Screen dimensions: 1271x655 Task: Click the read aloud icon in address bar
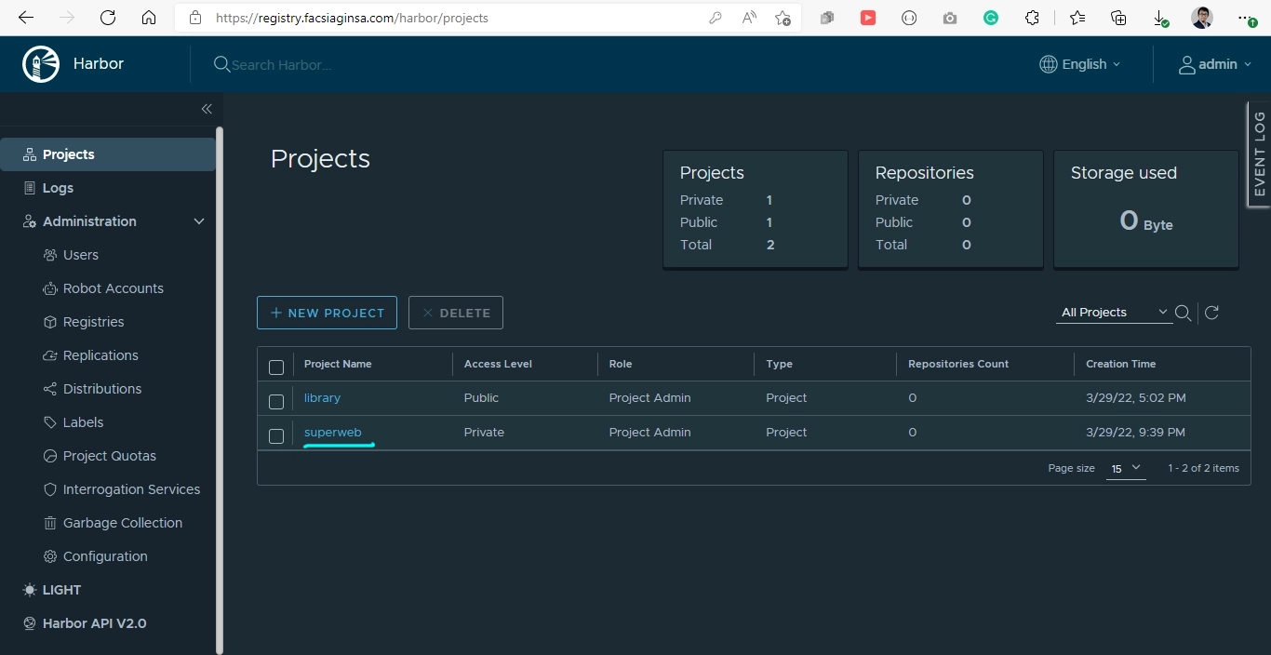coord(749,18)
